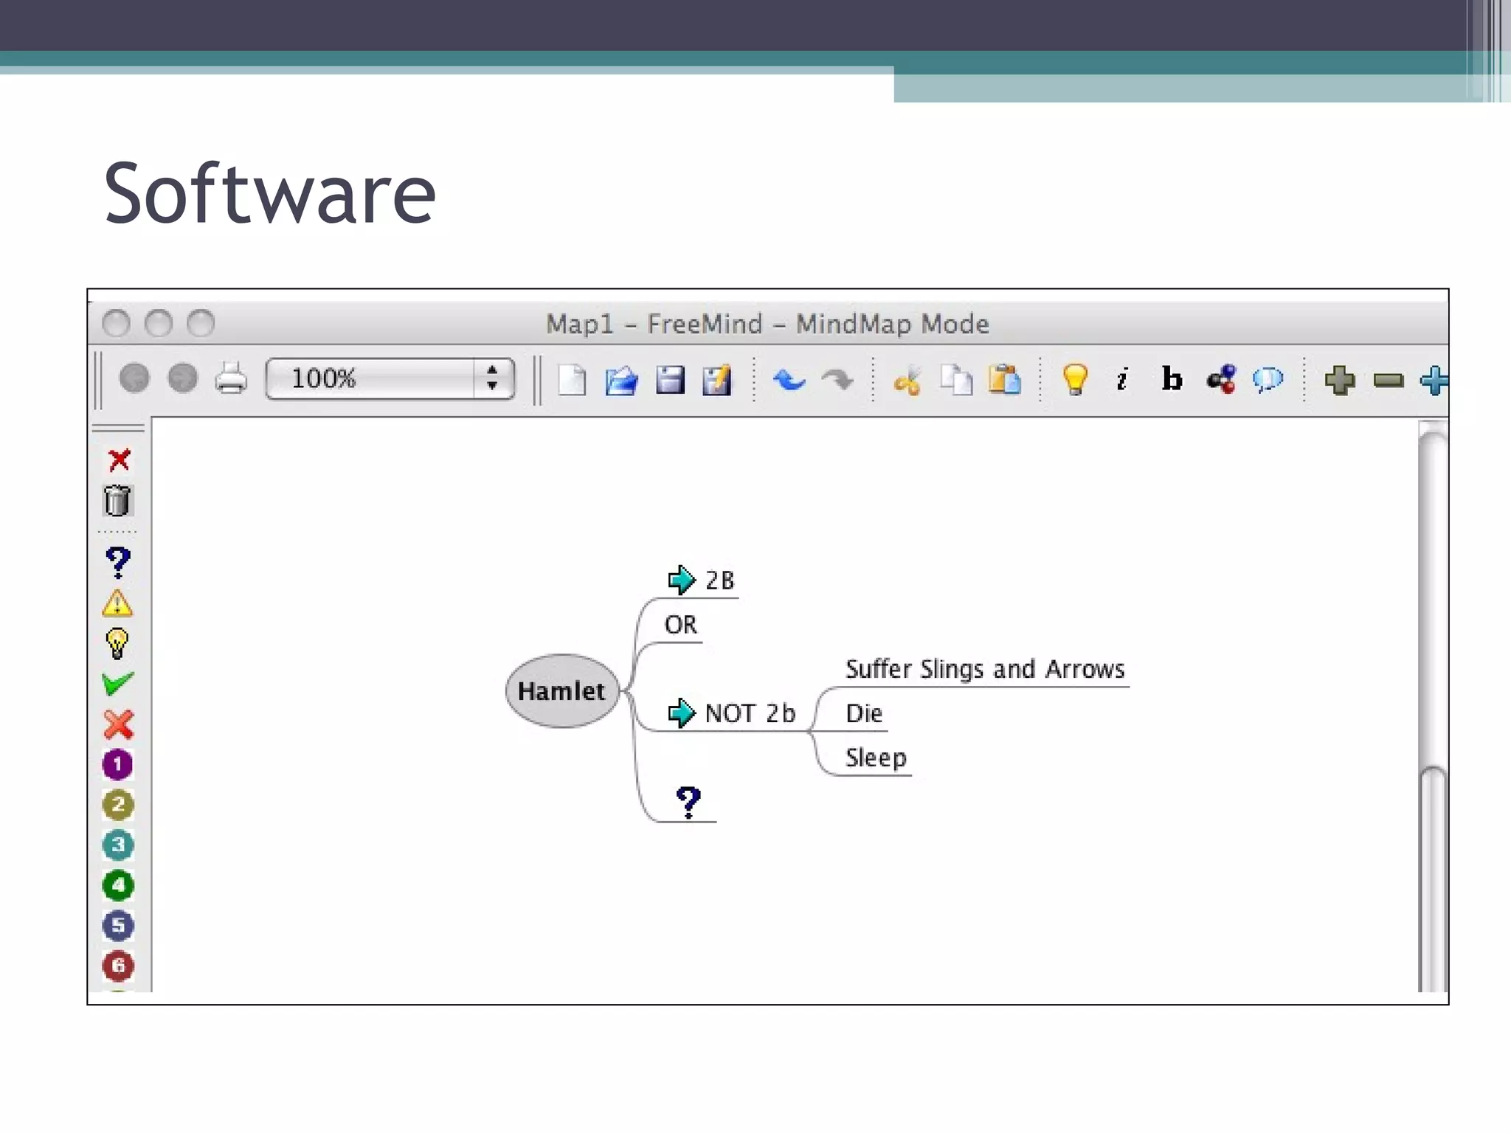1511x1133 pixels.
Task: Click the FreeMind window title bar
Action: [x=767, y=324]
